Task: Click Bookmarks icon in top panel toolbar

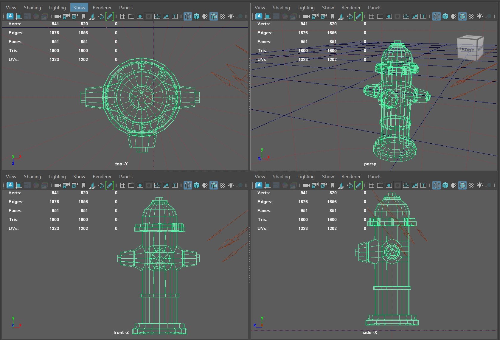Action: pos(84,16)
